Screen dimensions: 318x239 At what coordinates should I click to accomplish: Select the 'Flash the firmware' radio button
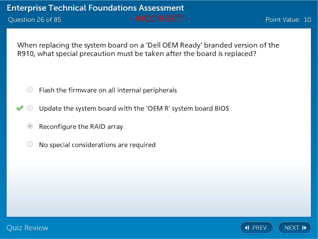click(x=30, y=90)
